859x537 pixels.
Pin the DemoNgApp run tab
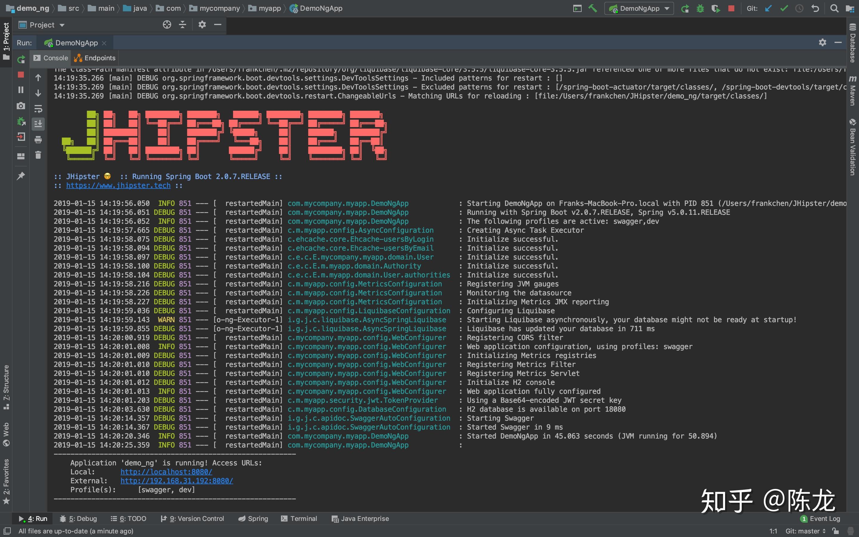[x=21, y=176]
